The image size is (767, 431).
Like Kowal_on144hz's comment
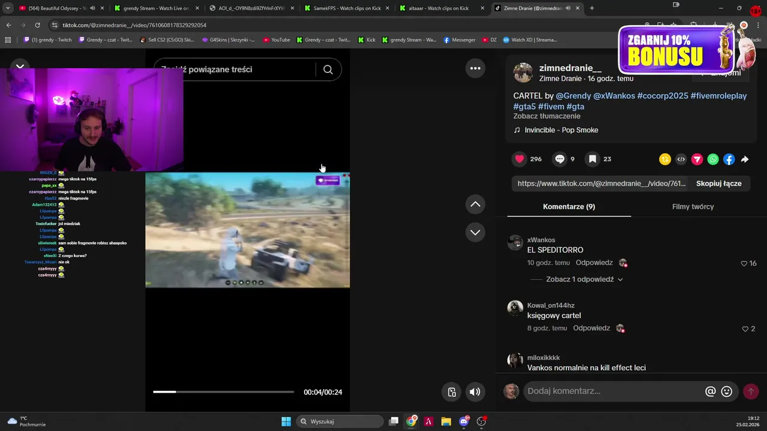tap(745, 329)
